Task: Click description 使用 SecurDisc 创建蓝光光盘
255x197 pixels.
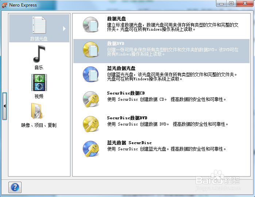Action: click(x=166, y=149)
